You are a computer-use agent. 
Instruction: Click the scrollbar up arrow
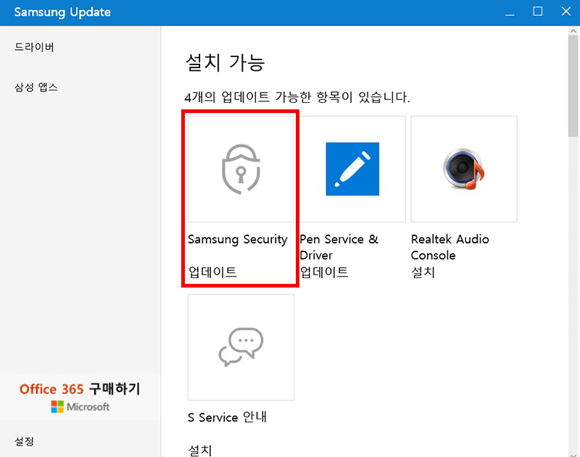coord(573,31)
